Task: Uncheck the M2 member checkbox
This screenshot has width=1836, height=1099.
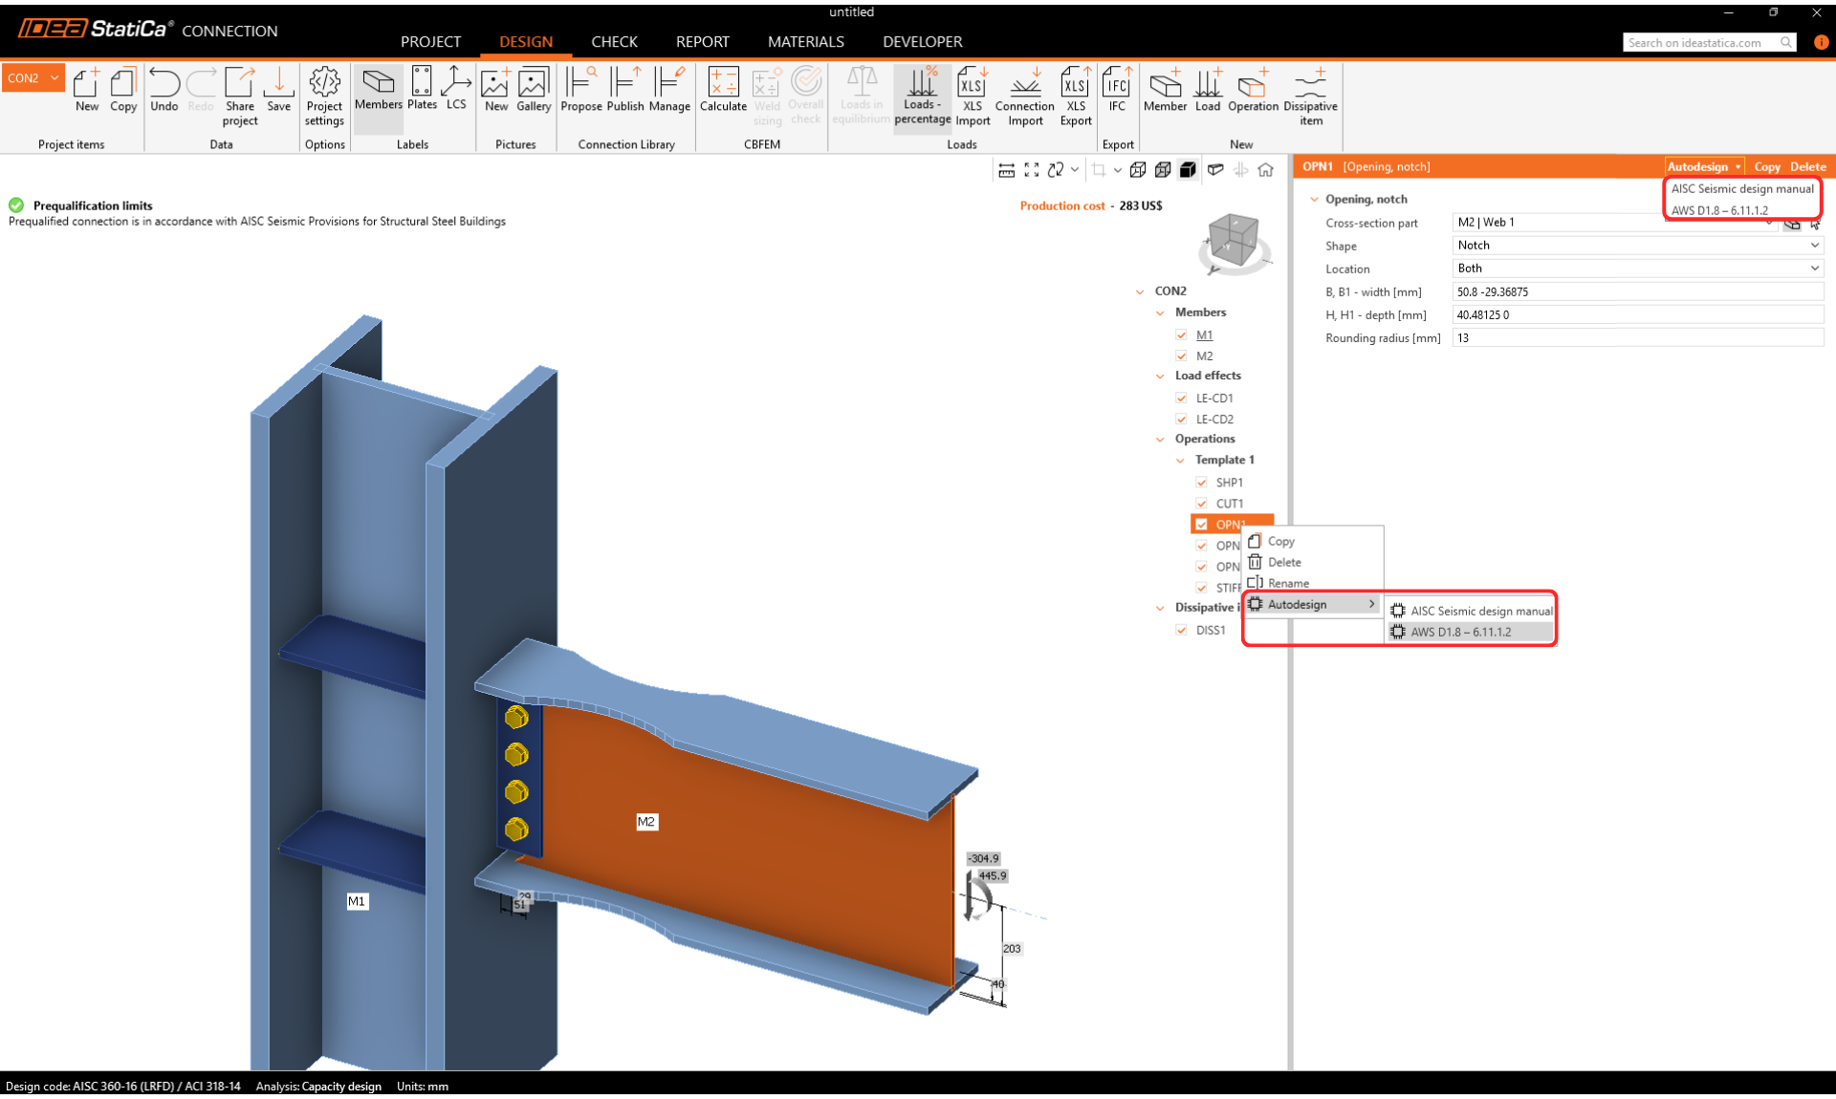Action: click(x=1182, y=356)
